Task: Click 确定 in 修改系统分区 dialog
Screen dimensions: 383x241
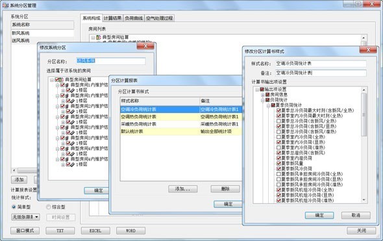Action: pyautogui.click(x=97, y=190)
